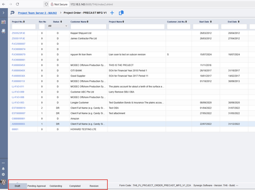Viewport: 255px width, 190px height.
Task: Open settings gear in sidebar
Action: tap(3, 174)
